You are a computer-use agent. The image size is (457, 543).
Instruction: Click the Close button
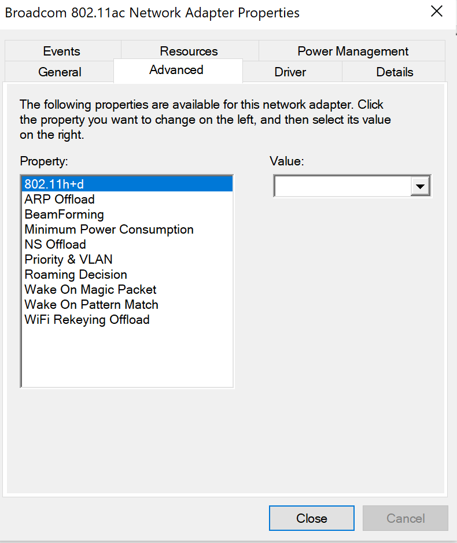click(x=311, y=518)
